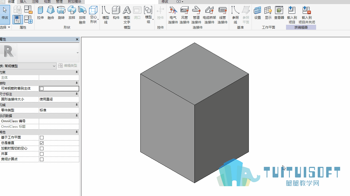The height and width of the screenshot is (196, 350).
Task: Go to the 视图 (View) ribbon tab
Action: [x=47, y=2]
